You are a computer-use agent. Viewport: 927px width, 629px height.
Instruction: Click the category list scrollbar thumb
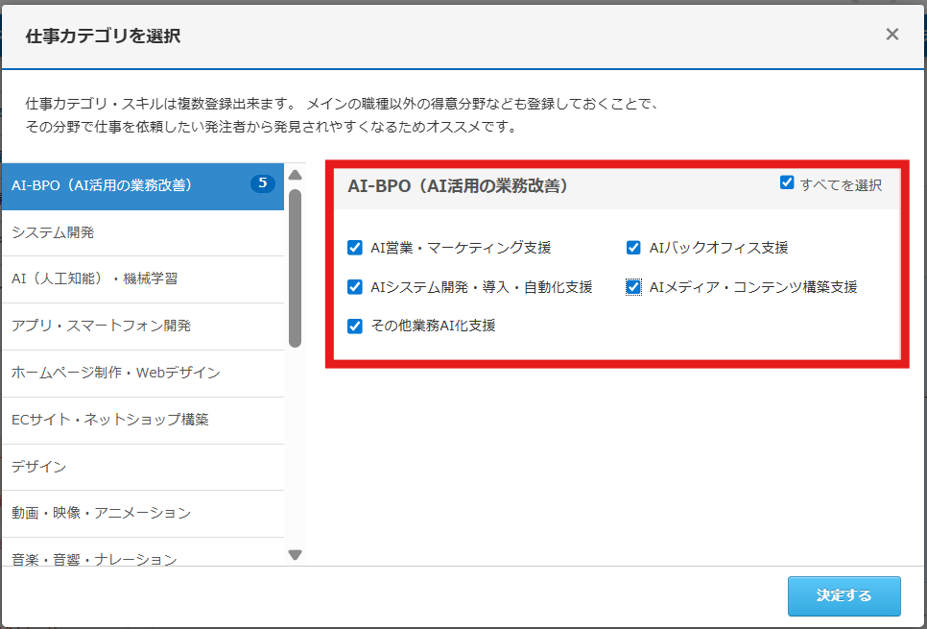pyautogui.click(x=296, y=267)
